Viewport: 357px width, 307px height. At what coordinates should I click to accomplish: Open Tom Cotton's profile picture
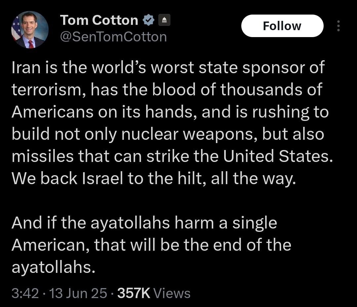pos(30,30)
